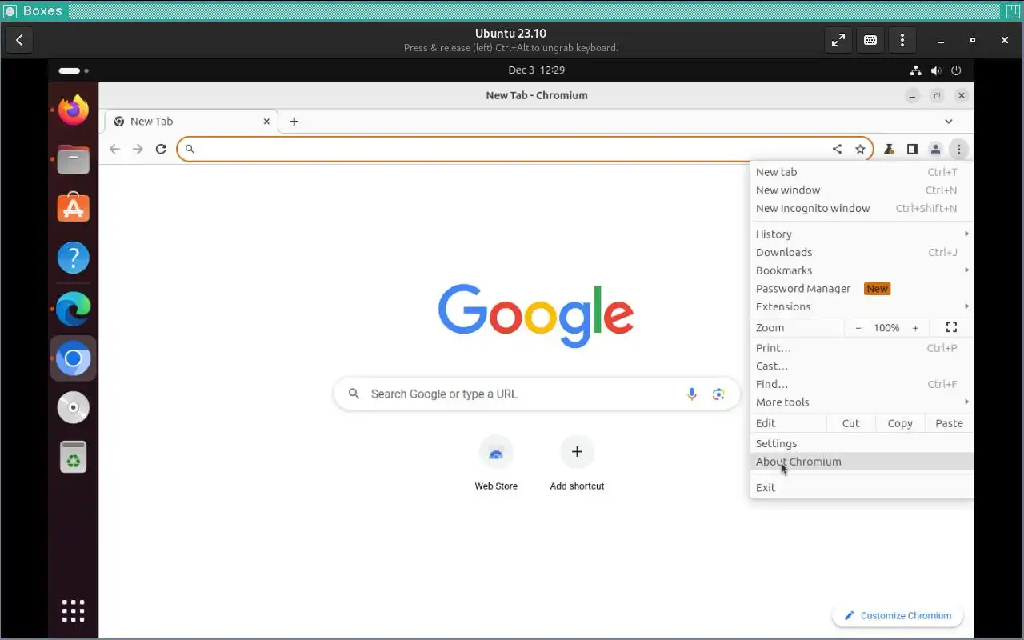
Task: Click Cut in the Edit row
Action: pos(851,423)
